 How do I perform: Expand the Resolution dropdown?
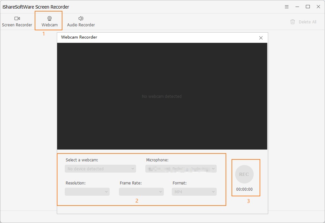coord(87,192)
